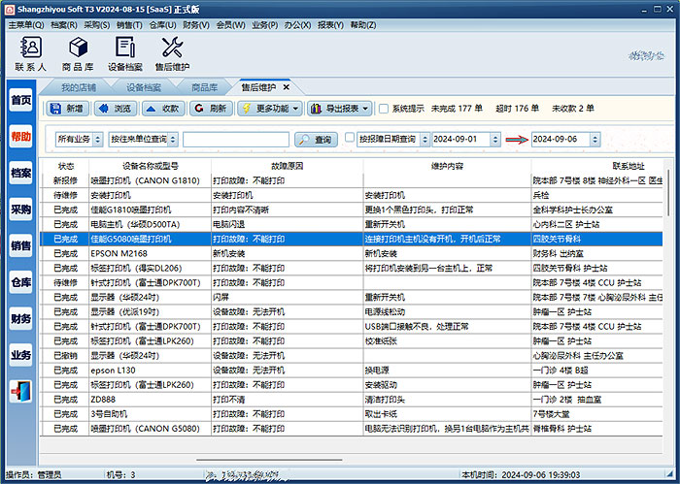Click the 刷新 refresh toolbar button
Viewport: 680px width, 484px height.
tap(211, 109)
